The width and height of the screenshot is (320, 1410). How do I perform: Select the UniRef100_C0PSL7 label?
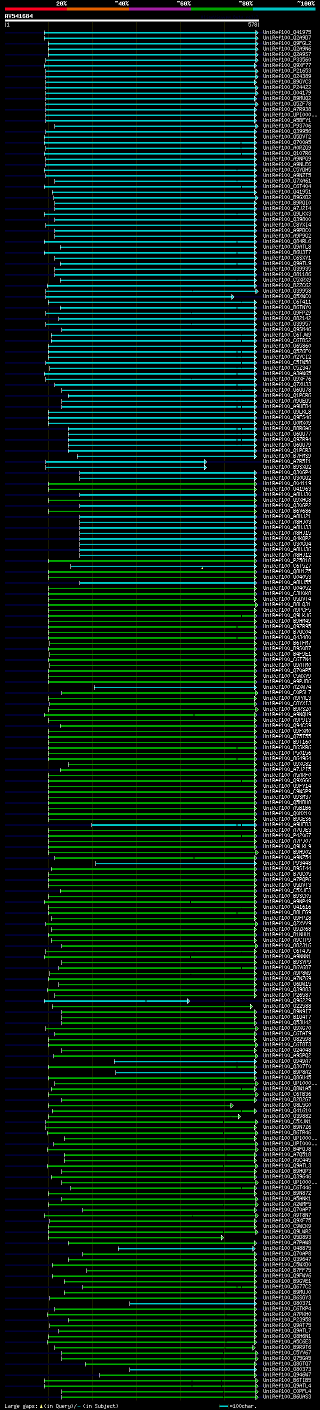click(x=287, y=692)
